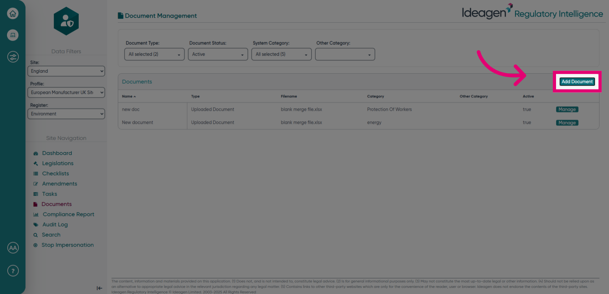Click the 'New document' name cell
This screenshot has width=609, height=294.
[137, 122]
